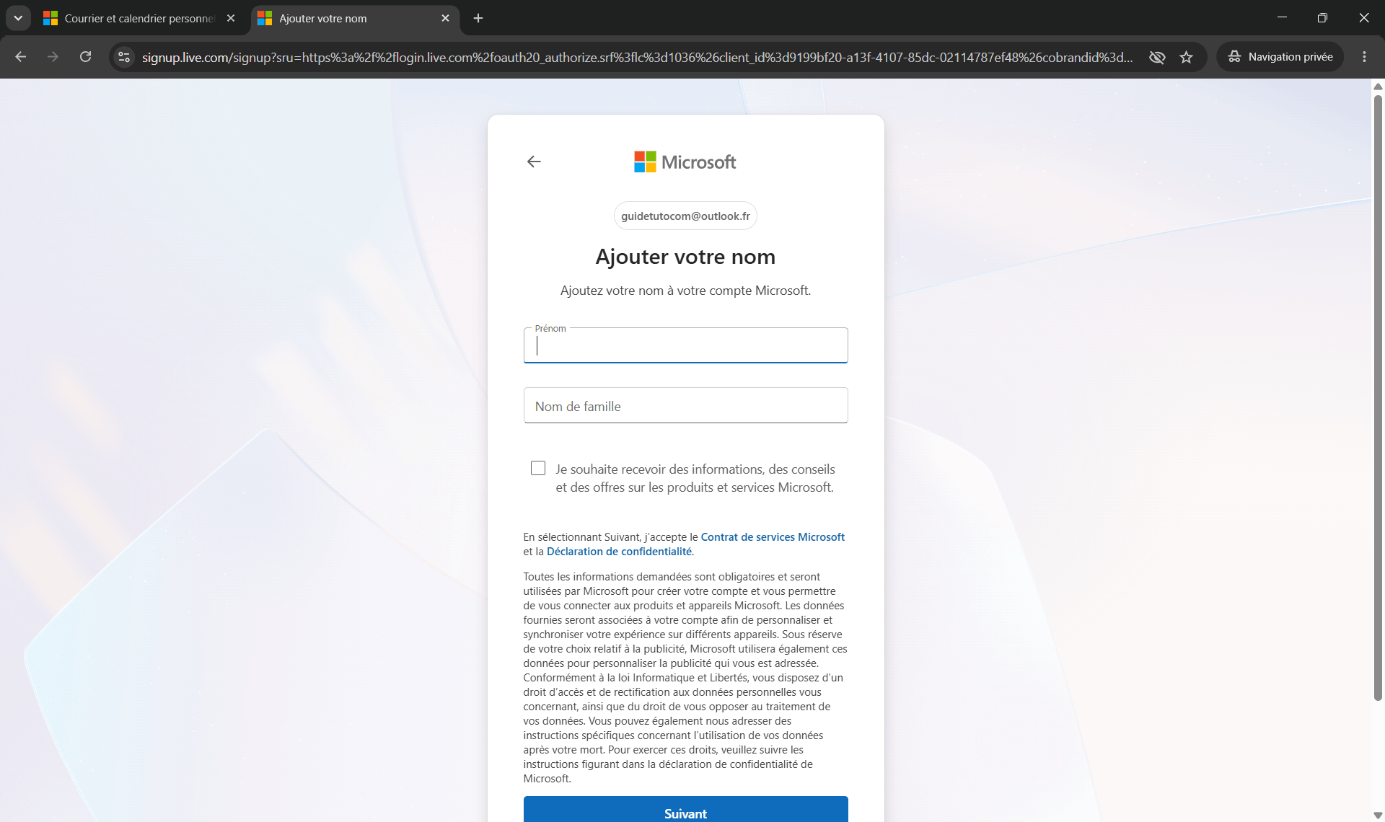Go back with the form's back arrow

click(534, 162)
